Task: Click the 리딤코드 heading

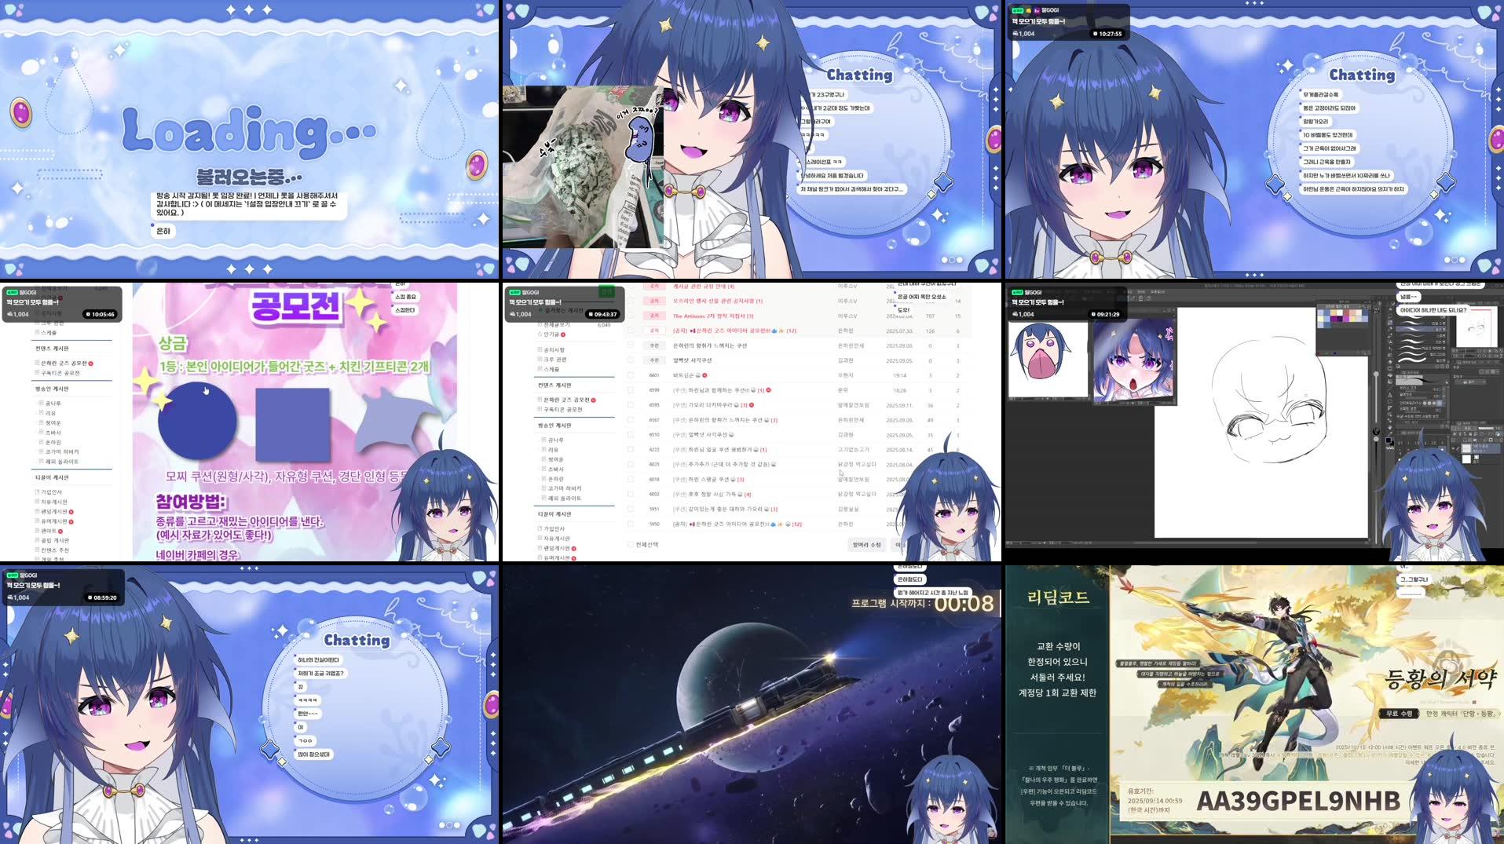Action: pos(1058,597)
